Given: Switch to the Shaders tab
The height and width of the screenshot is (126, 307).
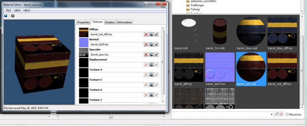Looking at the screenshot, I should (110, 22).
